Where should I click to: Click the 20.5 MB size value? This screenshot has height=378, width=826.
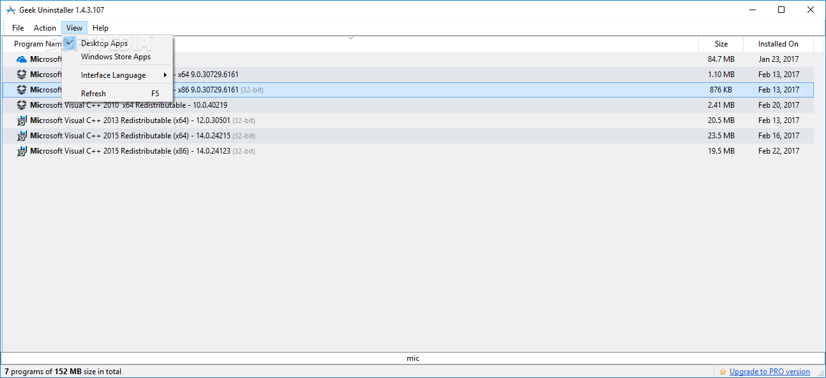pos(721,120)
